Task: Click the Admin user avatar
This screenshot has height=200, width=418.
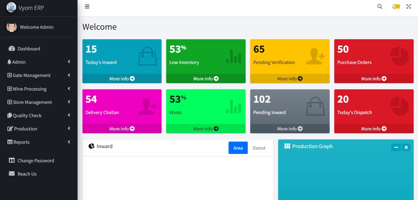Action: pyautogui.click(x=11, y=27)
